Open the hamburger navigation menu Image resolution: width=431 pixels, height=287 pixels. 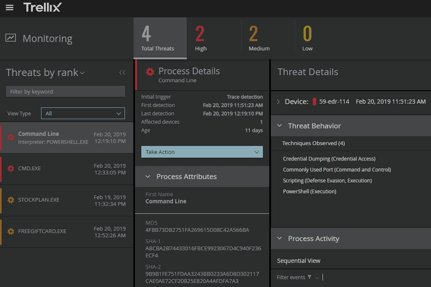point(9,8)
